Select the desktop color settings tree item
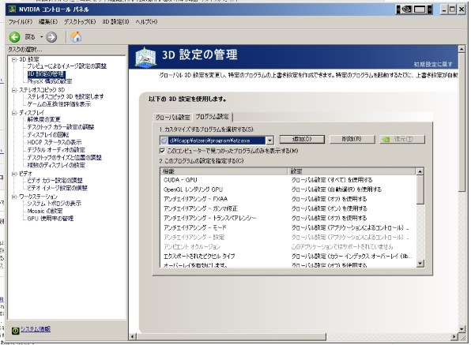The image size is (471, 345). [61, 127]
